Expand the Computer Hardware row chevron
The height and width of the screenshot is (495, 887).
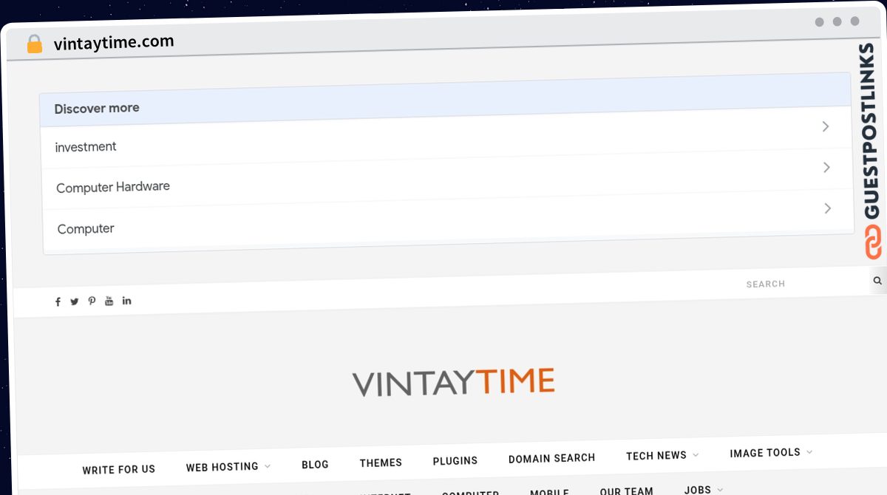[x=826, y=168]
